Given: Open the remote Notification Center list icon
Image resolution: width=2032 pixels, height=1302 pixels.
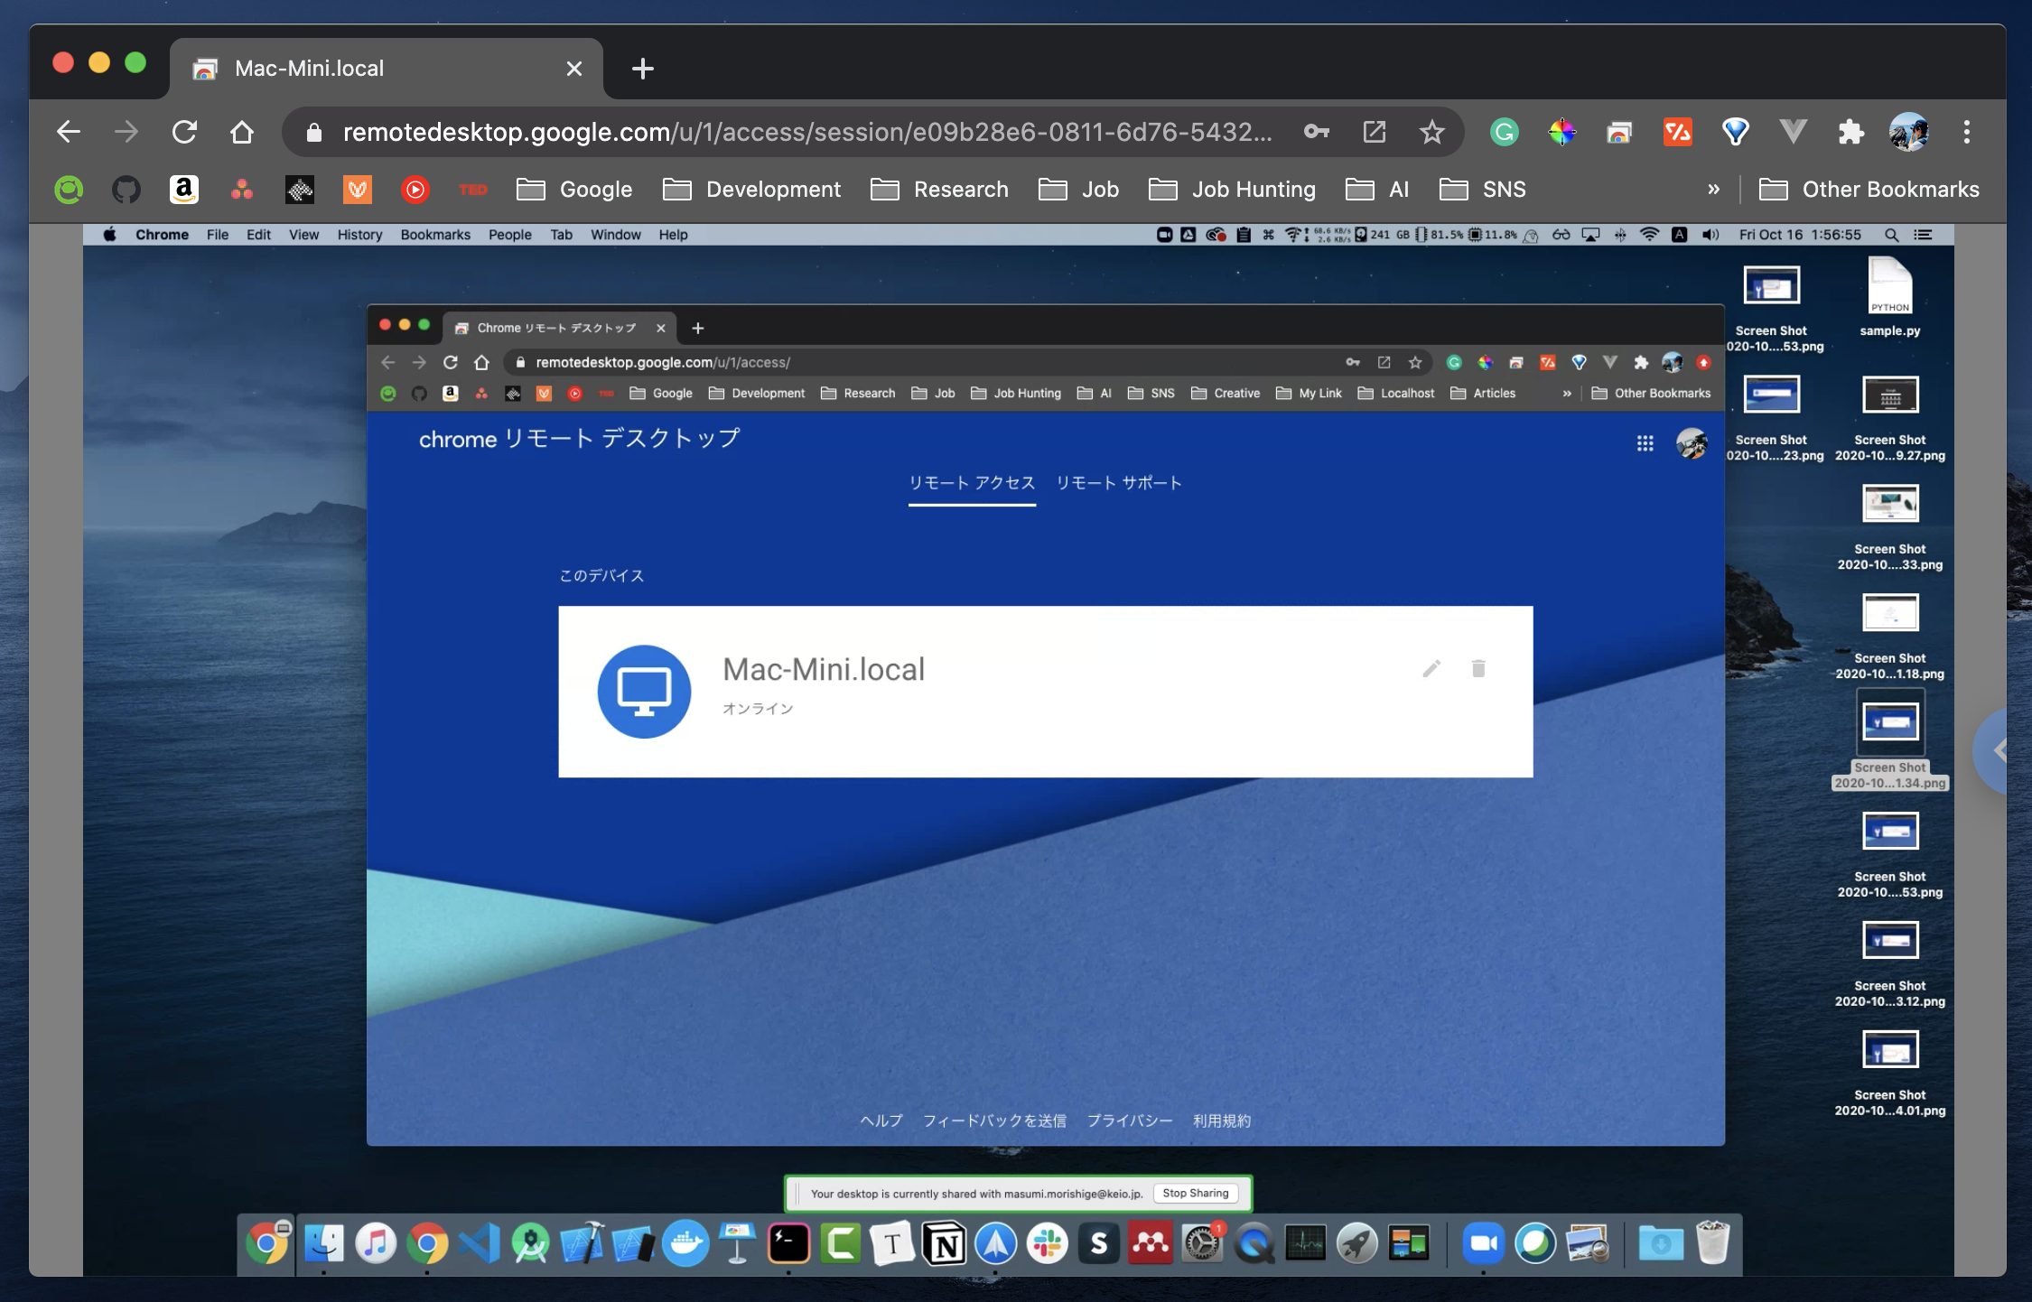Looking at the screenshot, I should 1923,235.
